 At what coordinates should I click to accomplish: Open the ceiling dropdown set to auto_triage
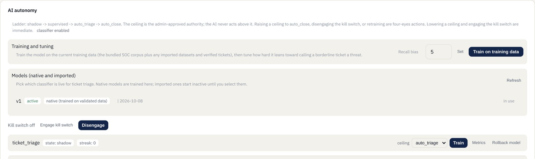(x=430, y=143)
